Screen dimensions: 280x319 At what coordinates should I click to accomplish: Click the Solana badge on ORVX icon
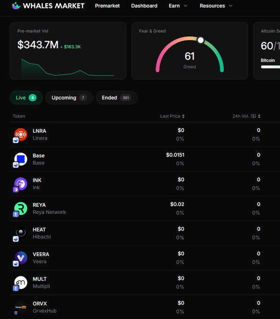coord(16,313)
